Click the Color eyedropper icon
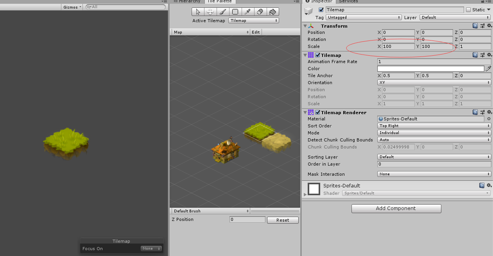This screenshot has width=493, height=256. 488,69
